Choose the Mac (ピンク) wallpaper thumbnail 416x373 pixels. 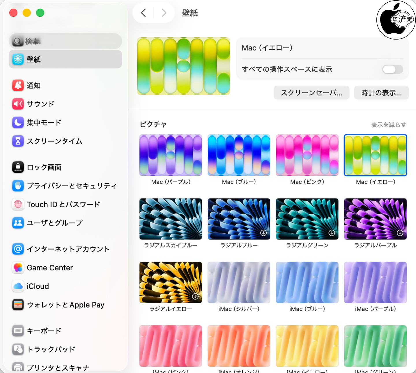point(307,155)
